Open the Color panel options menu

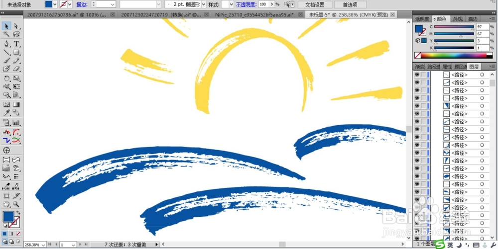point(492,19)
